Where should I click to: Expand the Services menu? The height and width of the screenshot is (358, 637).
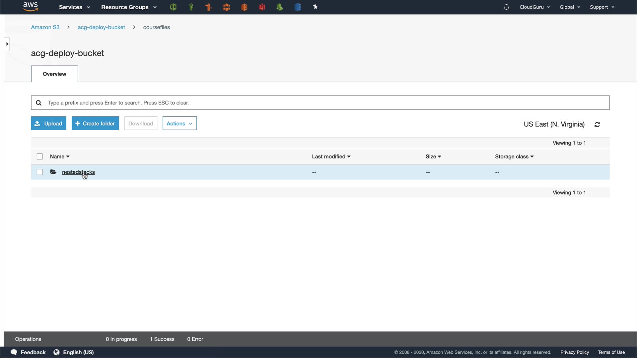pos(74,7)
